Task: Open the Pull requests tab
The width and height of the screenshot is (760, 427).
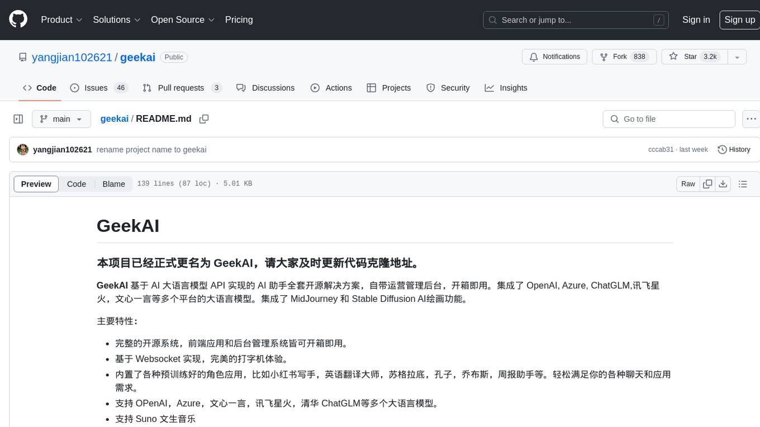Action: point(182,88)
